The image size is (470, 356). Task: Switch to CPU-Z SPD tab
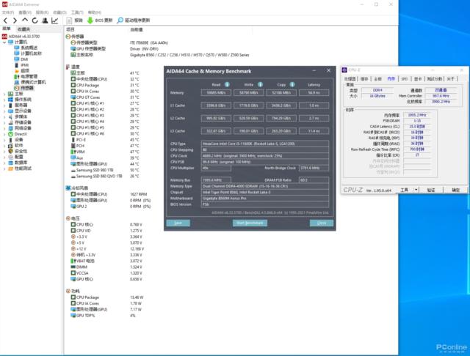coord(405,79)
